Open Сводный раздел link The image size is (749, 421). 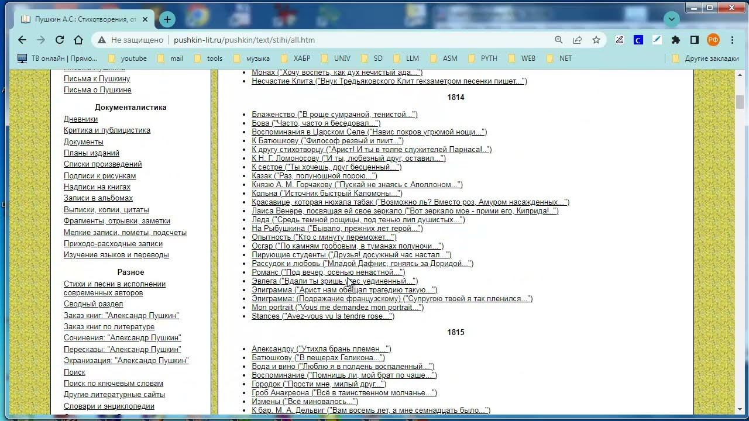(93, 304)
